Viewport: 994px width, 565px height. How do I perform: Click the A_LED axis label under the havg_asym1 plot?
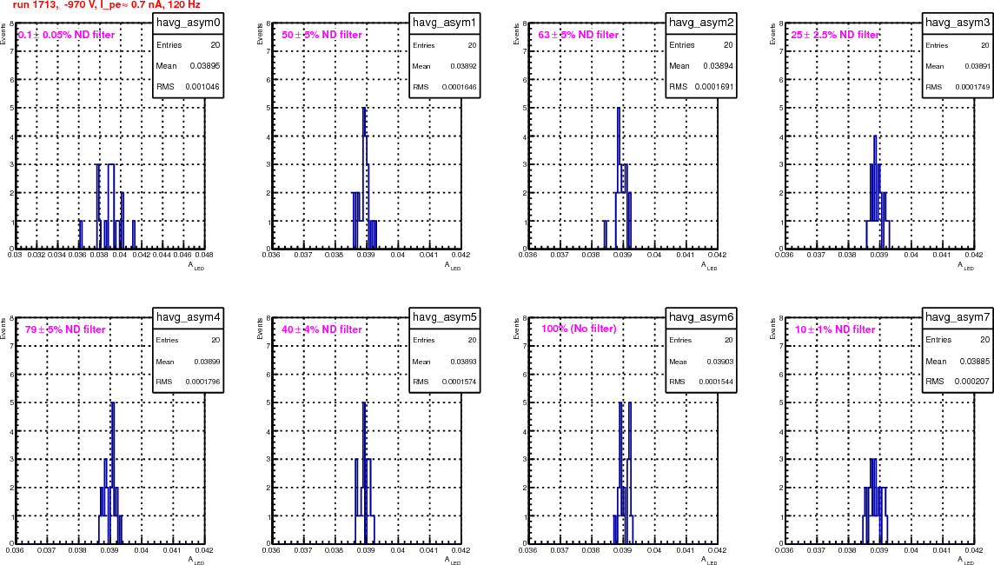coord(452,266)
